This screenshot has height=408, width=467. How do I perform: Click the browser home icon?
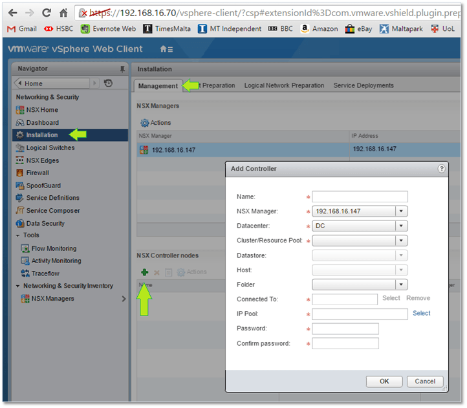coord(63,13)
